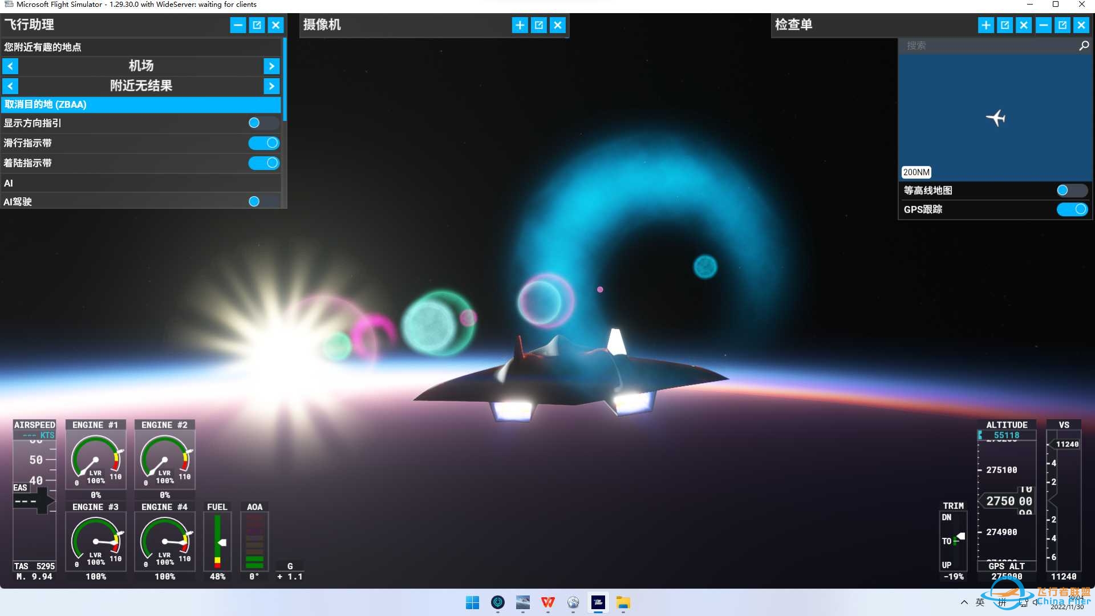Enable the 等高线地图 switch
Image resolution: width=1095 pixels, height=616 pixels.
[1072, 191]
